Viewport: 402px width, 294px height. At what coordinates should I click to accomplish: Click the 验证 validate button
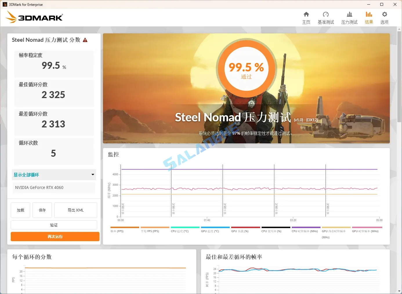(54, 225)
